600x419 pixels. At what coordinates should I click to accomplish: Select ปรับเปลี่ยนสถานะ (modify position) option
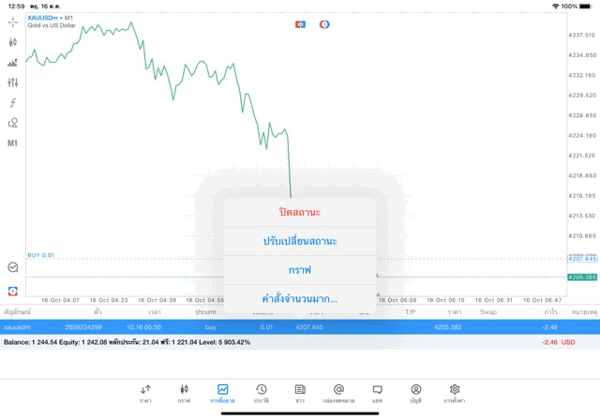tap(300, 241)
